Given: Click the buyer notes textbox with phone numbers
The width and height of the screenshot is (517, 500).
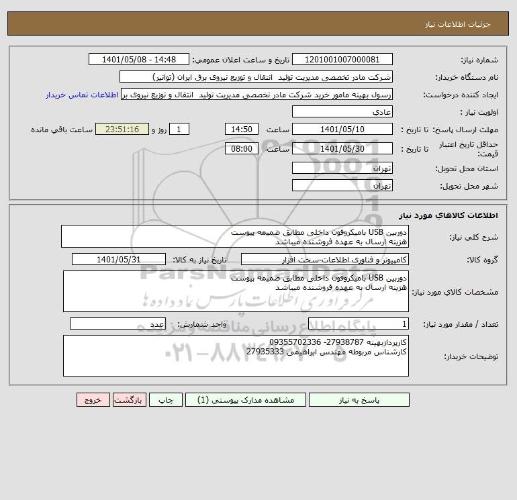Looking at the screenshot, I should [236, 356].
